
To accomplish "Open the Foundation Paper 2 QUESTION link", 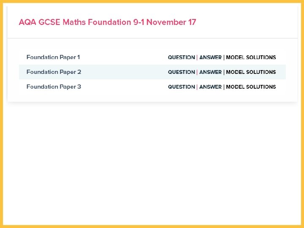I will tap(182, 72).
